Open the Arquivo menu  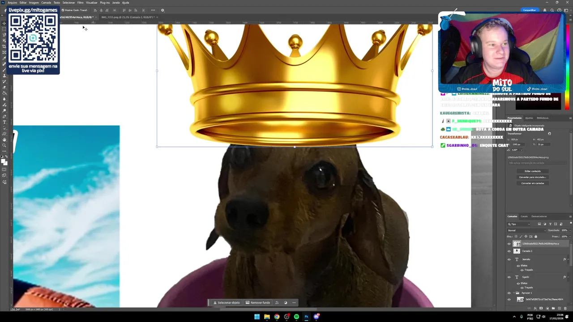point(13,3)
